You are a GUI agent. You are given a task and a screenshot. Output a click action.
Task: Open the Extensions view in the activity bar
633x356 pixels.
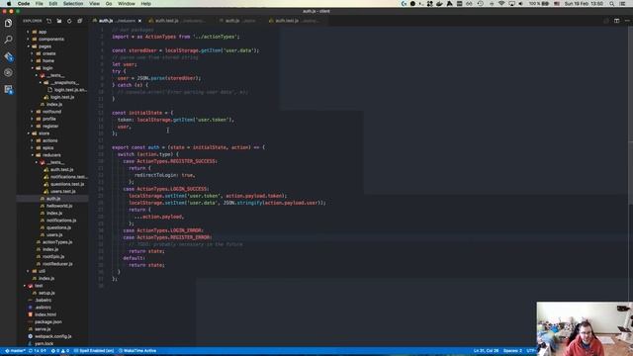coord(8,89)
